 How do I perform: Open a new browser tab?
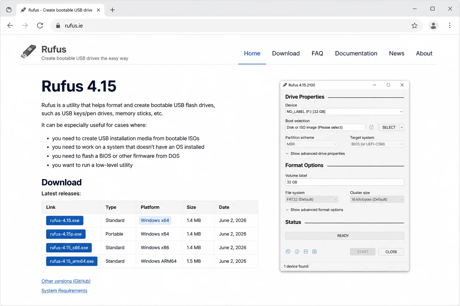click(x=112, y=10)
